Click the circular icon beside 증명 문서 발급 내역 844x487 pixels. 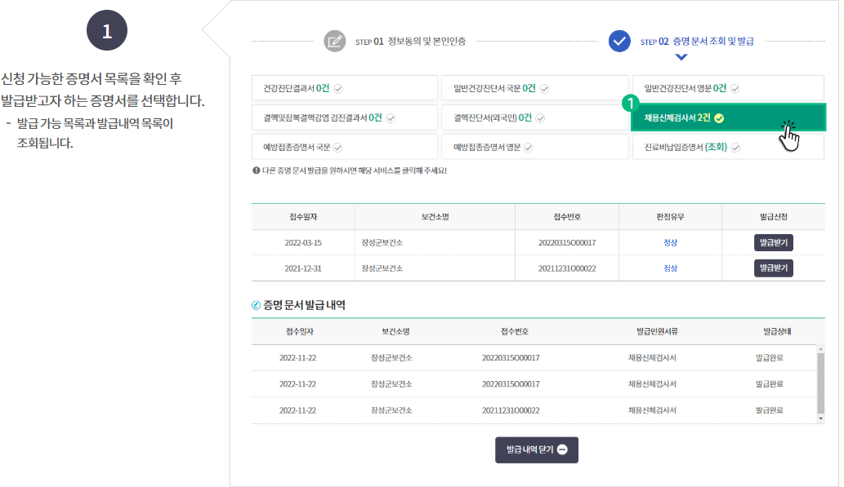coord(257,304)
